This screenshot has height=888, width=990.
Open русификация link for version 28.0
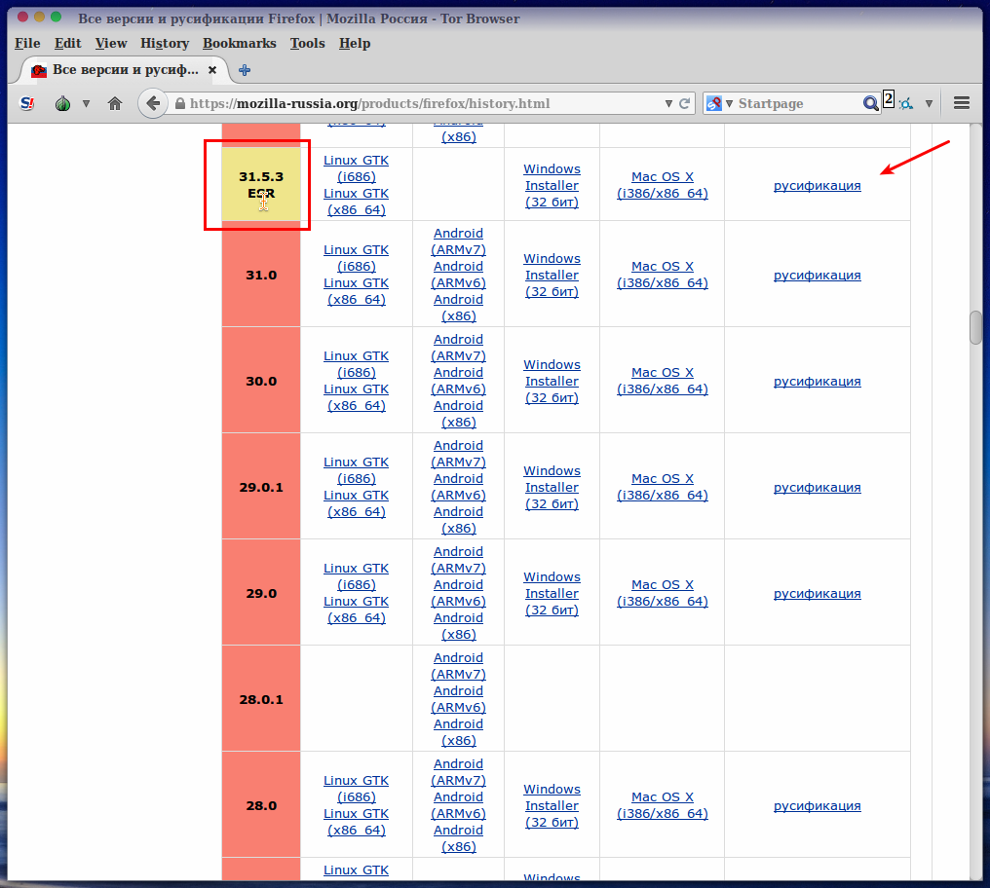click(817, 805)
